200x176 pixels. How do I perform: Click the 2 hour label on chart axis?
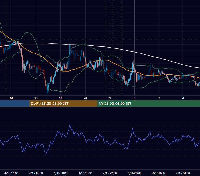pyautogui.click(x=159, y=98)
